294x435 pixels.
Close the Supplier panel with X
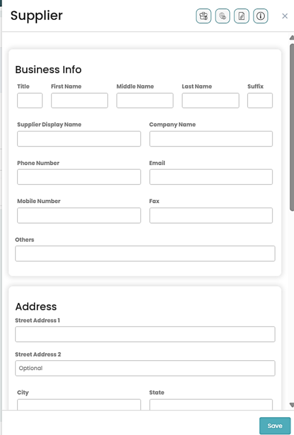coord(285,16)
